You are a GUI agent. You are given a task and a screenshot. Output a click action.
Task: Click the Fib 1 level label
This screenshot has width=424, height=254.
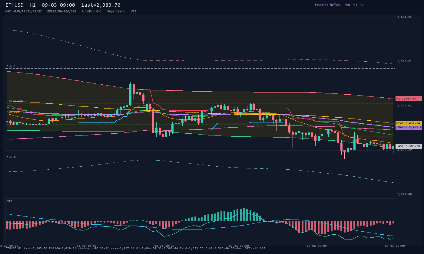(x=11, y=66)
